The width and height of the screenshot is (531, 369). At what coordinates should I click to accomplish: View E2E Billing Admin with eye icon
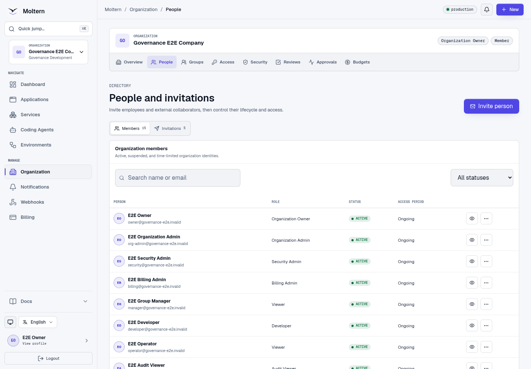pos(472,283)
